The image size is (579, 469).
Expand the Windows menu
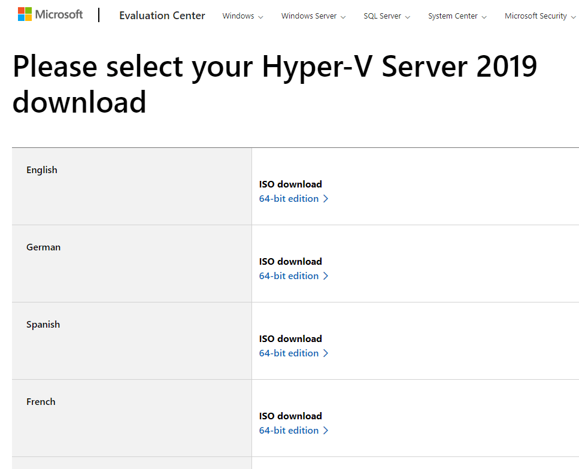click(242, 16)
